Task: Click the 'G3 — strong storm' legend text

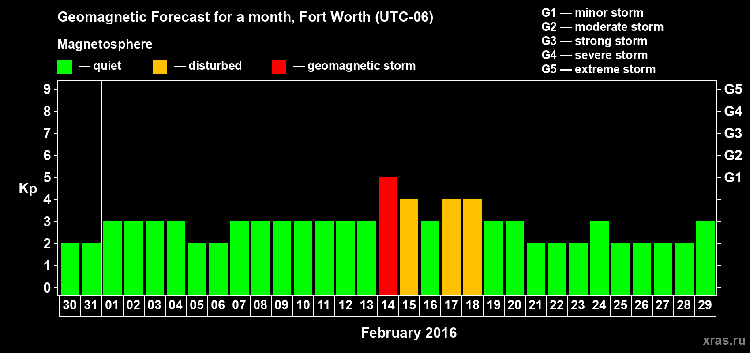Action: [x=595, y=41]
